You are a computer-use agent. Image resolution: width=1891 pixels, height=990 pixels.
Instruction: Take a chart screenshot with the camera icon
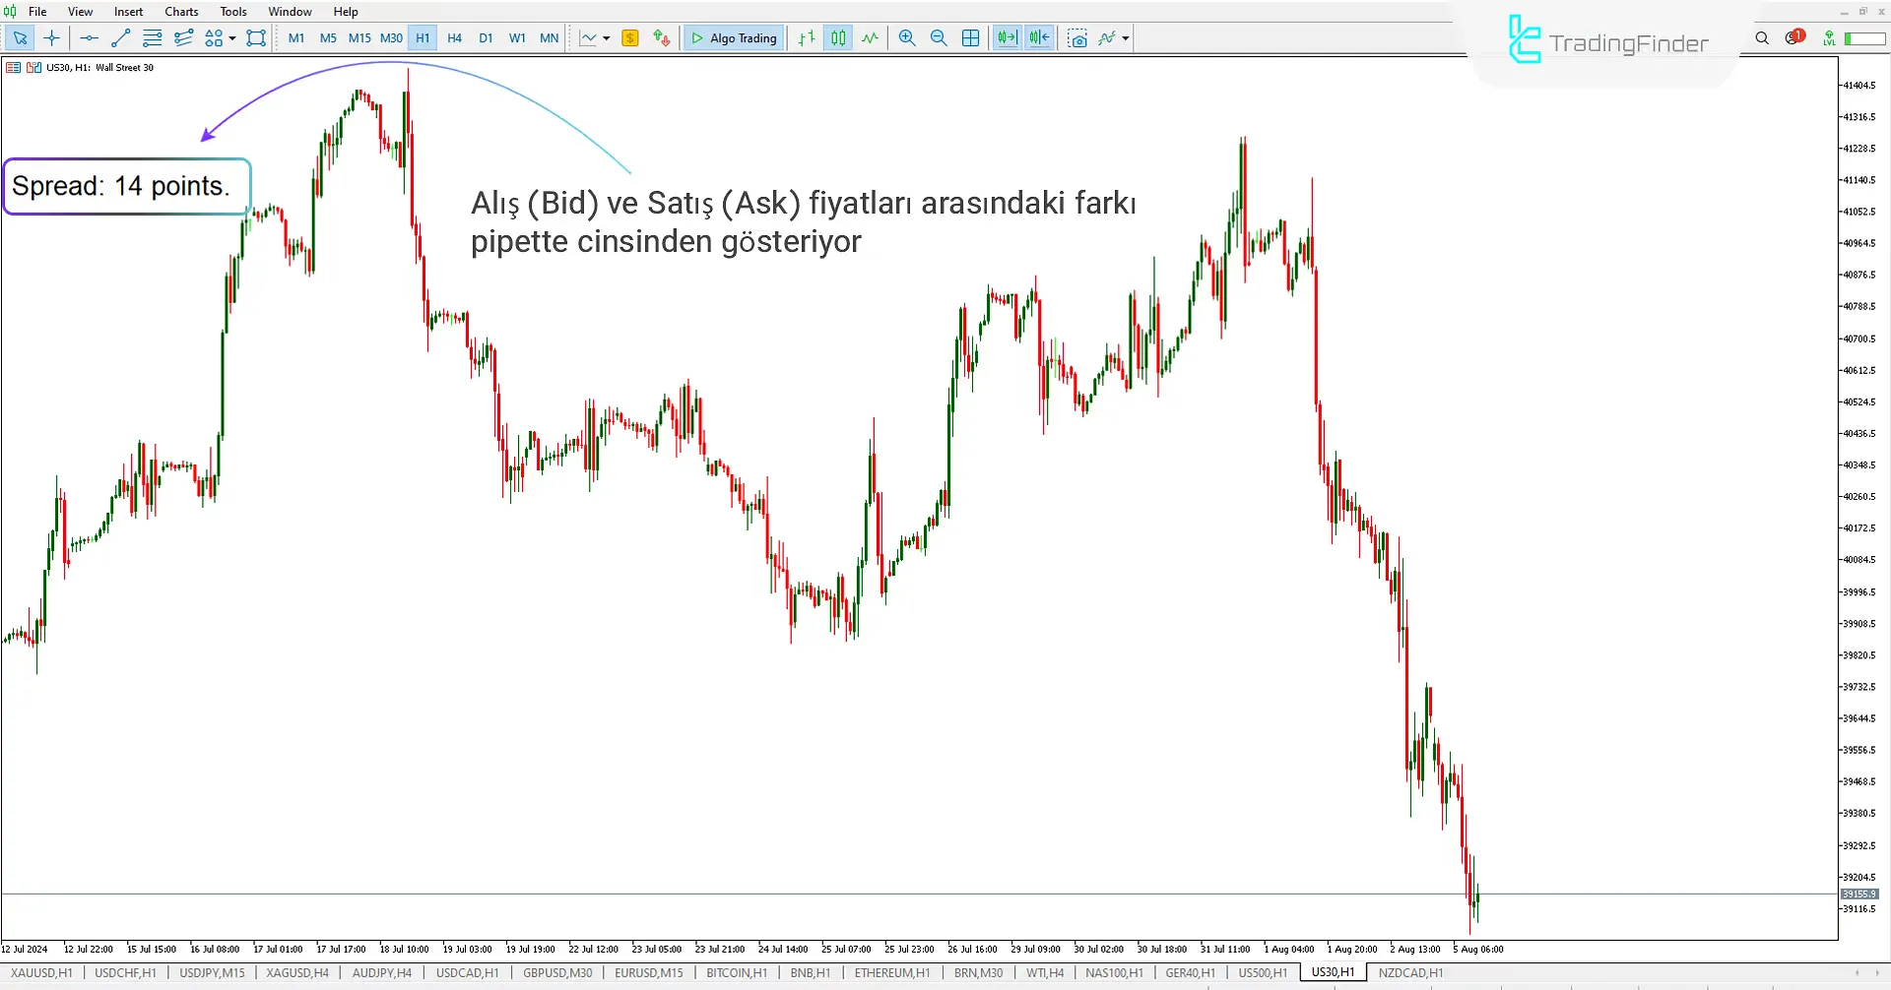[1077, 37]
